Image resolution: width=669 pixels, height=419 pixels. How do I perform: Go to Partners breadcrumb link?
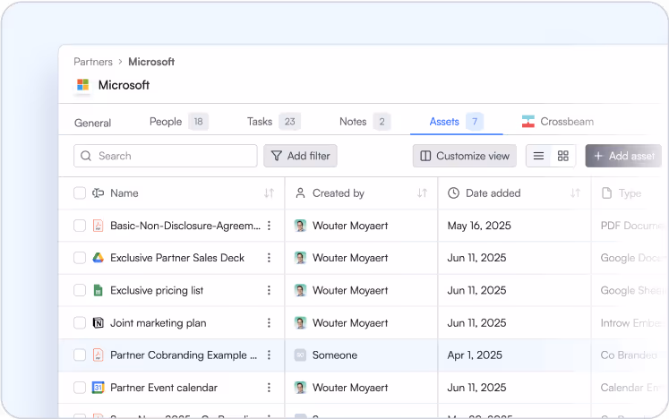tap(93, 62)
